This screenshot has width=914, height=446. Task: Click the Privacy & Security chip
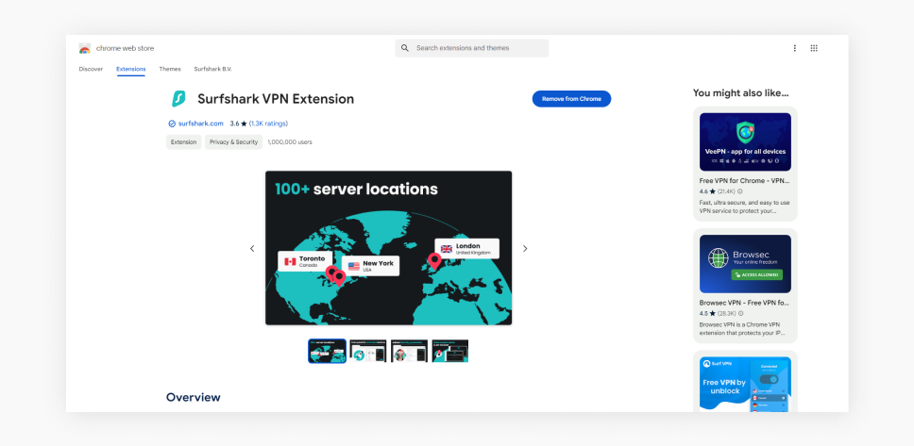click(233, 142)
